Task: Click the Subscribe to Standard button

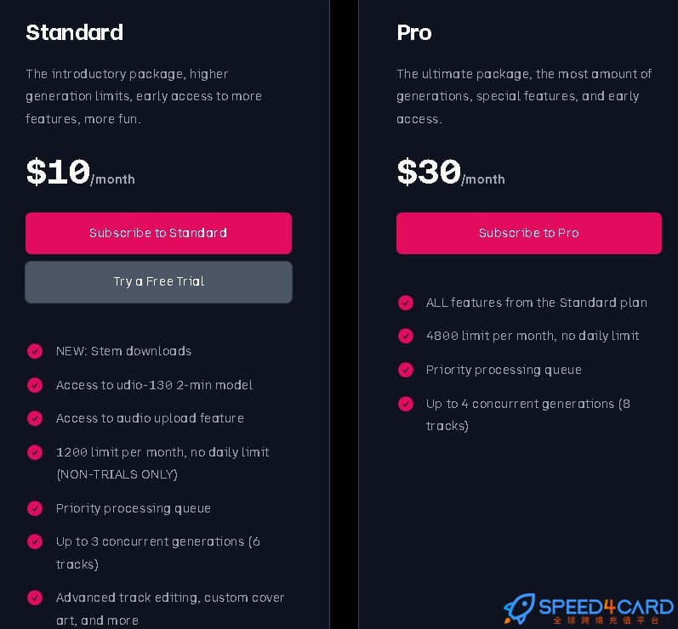Action: click(158, 233)
